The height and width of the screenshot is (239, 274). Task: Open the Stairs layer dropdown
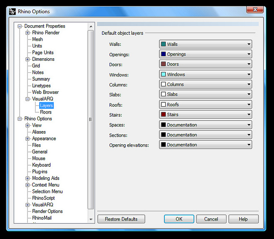[249, 115]
